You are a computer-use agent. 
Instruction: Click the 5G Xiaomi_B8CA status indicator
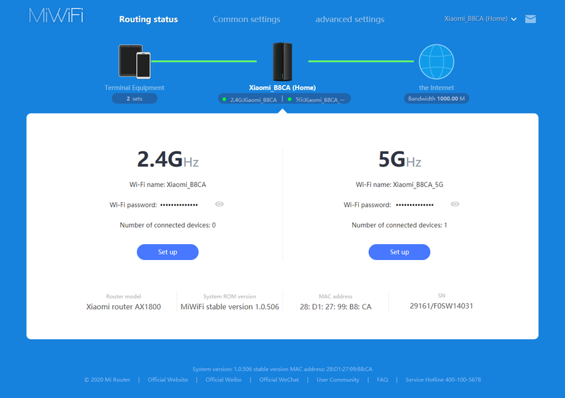click(x=317, y=99)
